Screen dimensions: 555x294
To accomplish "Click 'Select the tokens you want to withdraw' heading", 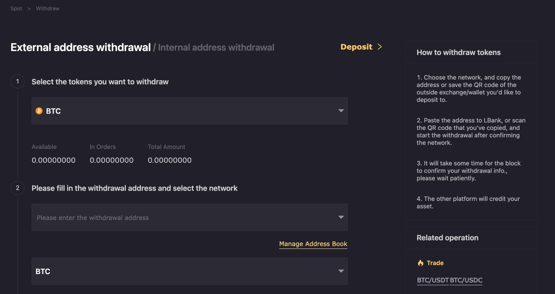I will 100,82.
